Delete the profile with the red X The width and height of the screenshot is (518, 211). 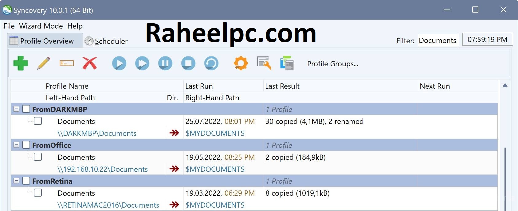pyautogui.click(x=90, y=63)
